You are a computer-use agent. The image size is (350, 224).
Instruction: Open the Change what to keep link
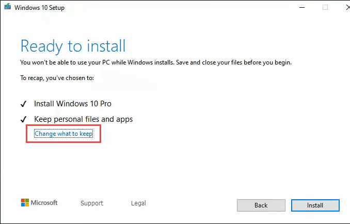63,134
